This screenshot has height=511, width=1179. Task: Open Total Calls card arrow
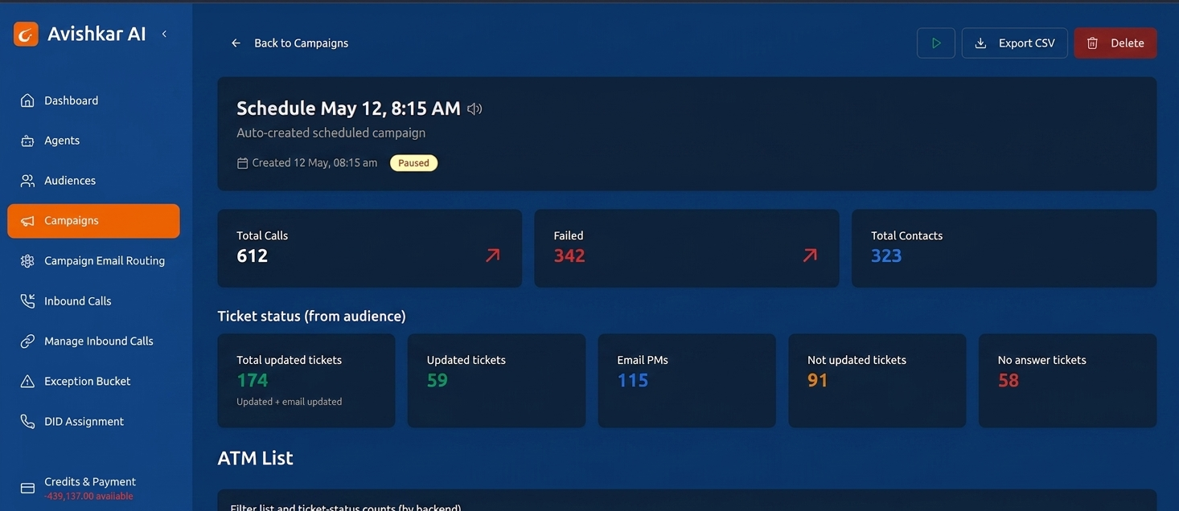493,255
